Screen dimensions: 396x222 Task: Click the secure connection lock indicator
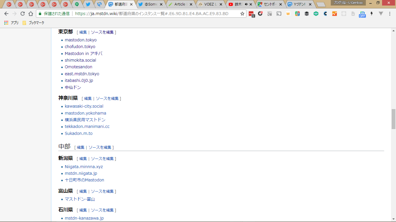point(40,14)
